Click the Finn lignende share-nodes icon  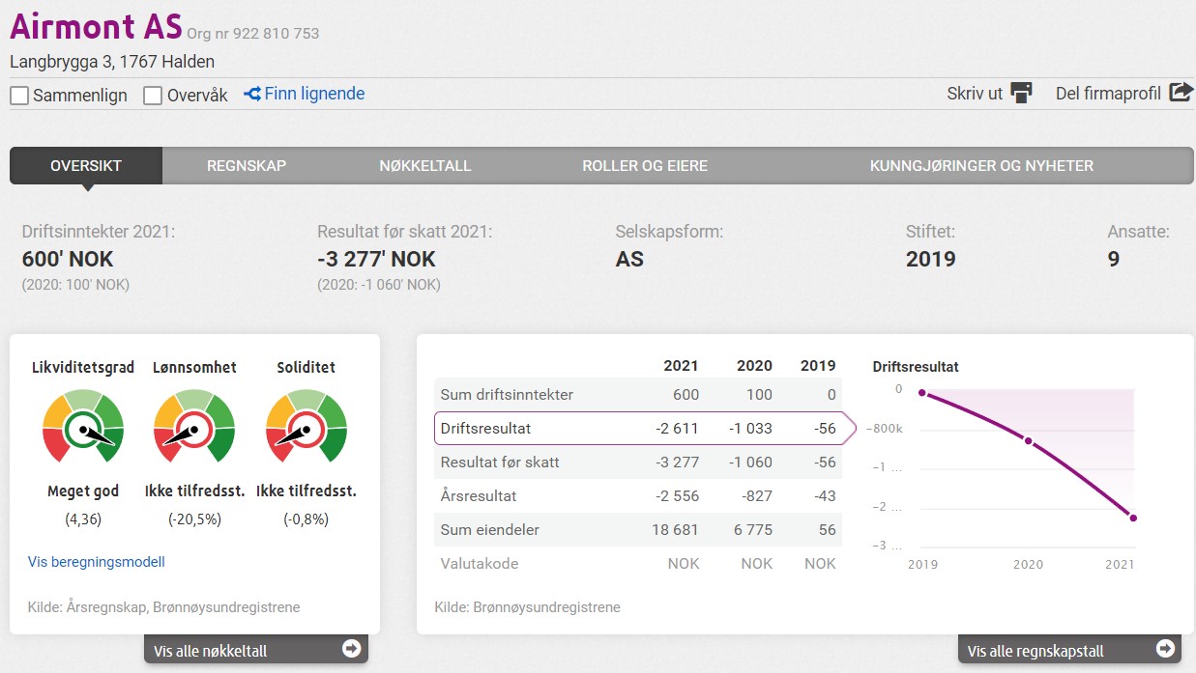pyautogui.click(x=252, y=94)
